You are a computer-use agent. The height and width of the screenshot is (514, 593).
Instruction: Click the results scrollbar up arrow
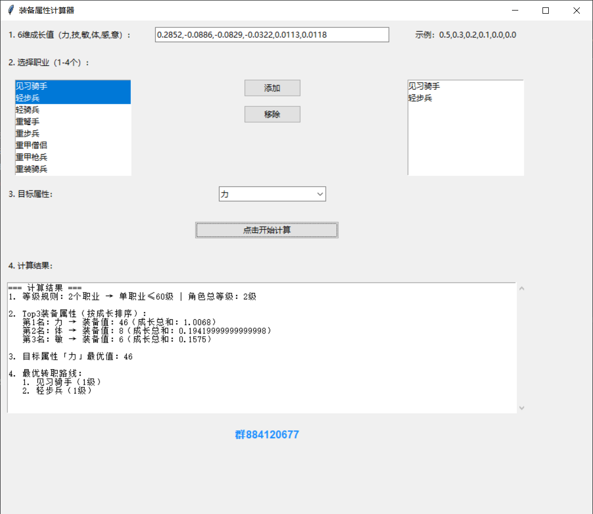521,288
